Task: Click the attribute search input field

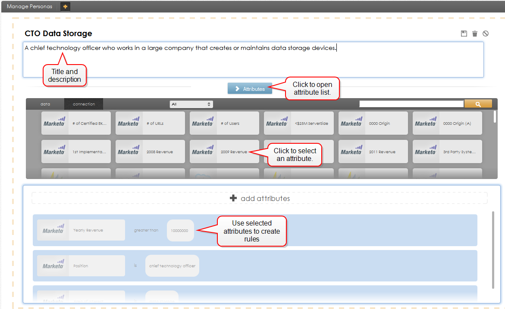Action: pos(411,104)
